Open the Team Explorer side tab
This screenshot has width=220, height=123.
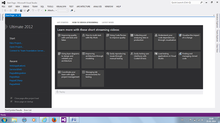click(x=217, y=36)
